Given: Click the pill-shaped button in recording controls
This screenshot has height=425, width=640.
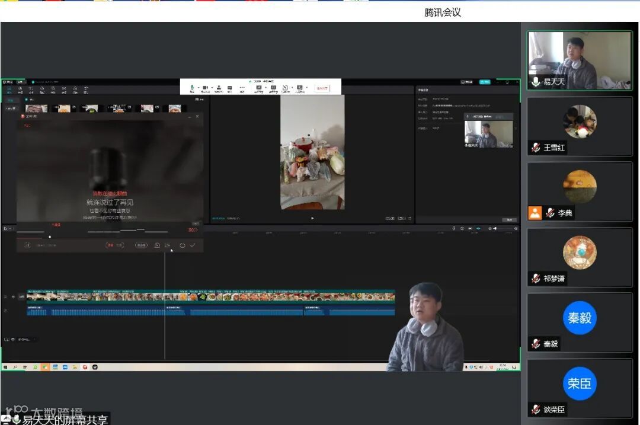Looking at the screenshot, I should tap(141, 245).
